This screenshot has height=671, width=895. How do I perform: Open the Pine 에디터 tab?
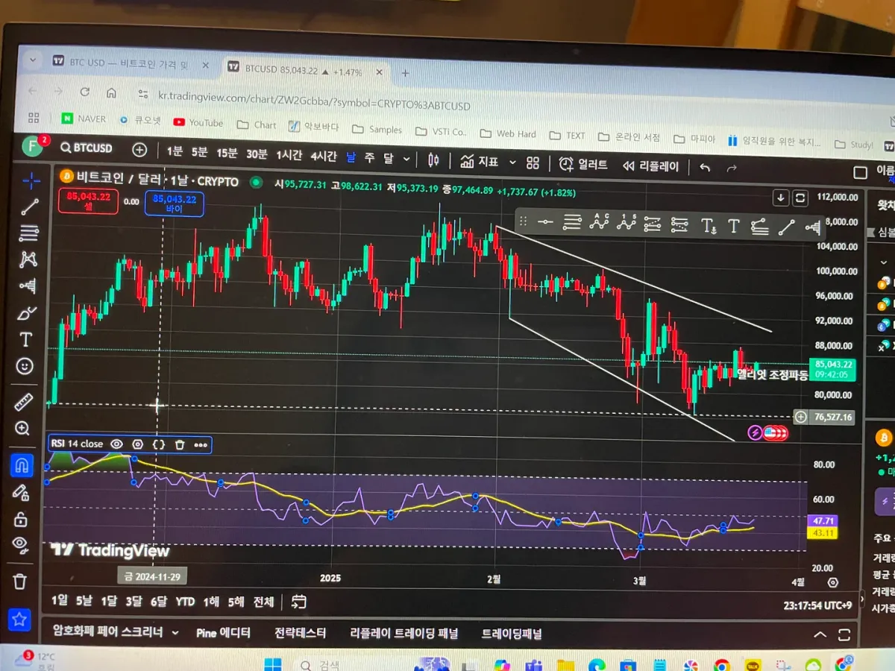(x=223, y=633)
